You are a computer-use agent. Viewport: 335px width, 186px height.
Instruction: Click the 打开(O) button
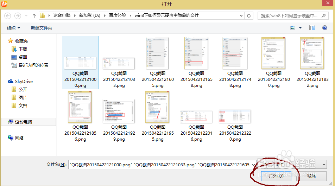(x=276, y=176)
